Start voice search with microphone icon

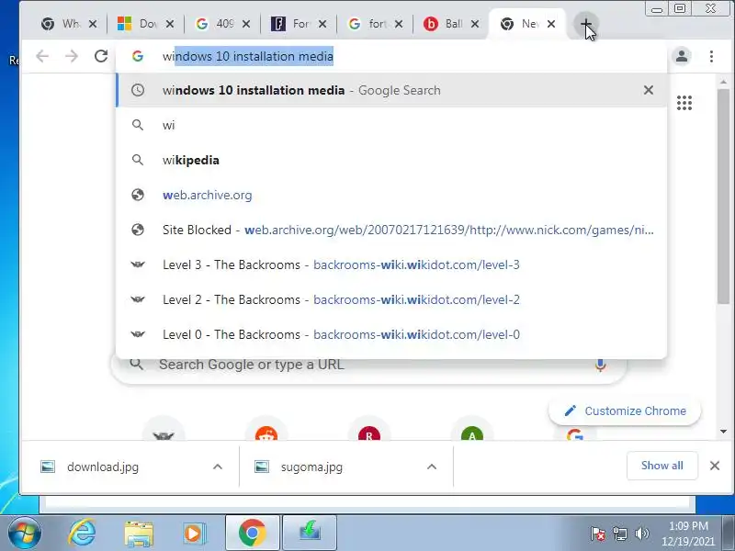(x=601, y=365)
